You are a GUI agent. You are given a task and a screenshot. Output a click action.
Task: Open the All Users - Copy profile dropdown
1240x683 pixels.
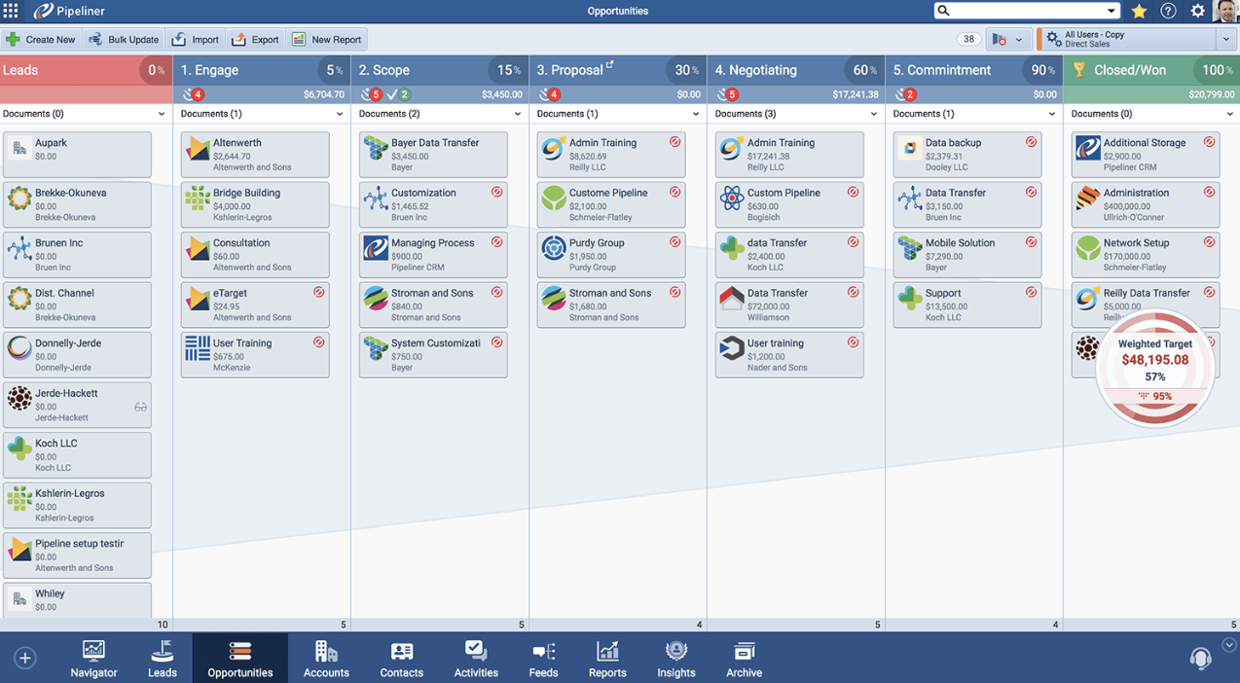click(1228, 39)
